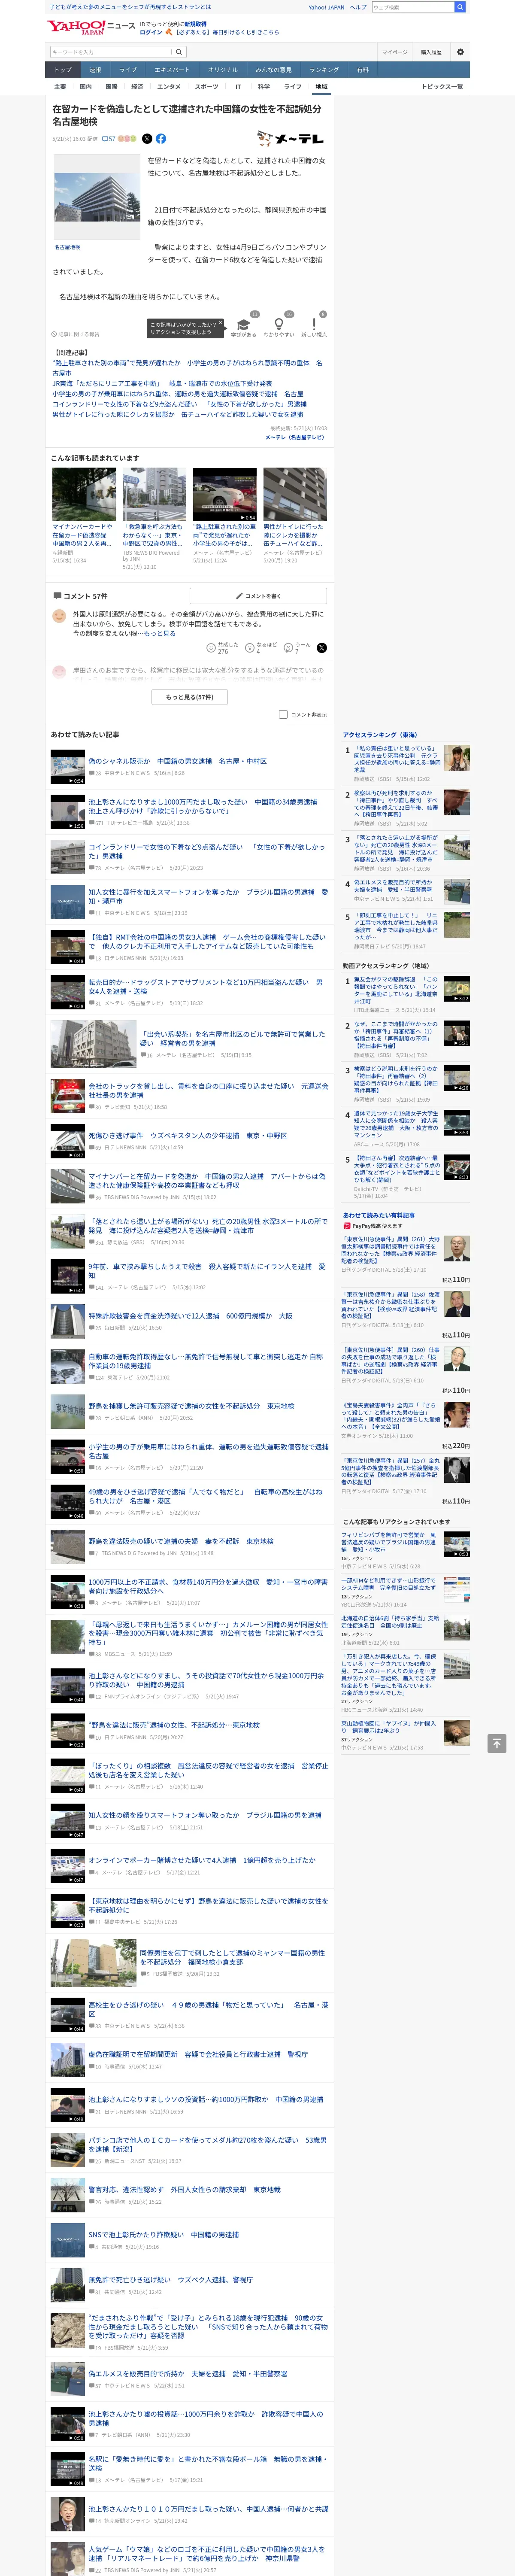Image resolution: width=515 pixels, height=2576 pixels.
Task: Select the エキスパート tab
Action: 172,70
